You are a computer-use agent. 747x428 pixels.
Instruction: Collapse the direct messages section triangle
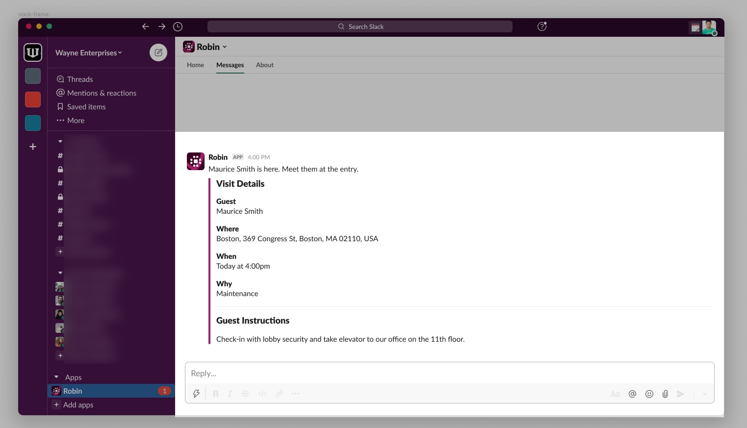tap(60, 273)
